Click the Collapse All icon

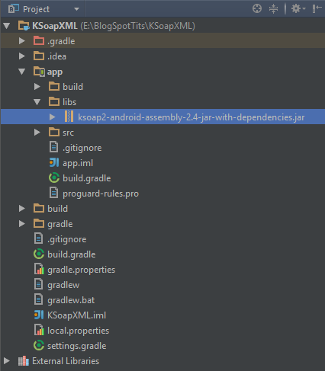[x=273, y=9]
